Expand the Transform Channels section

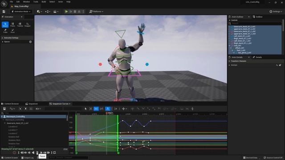click(230, 61)
